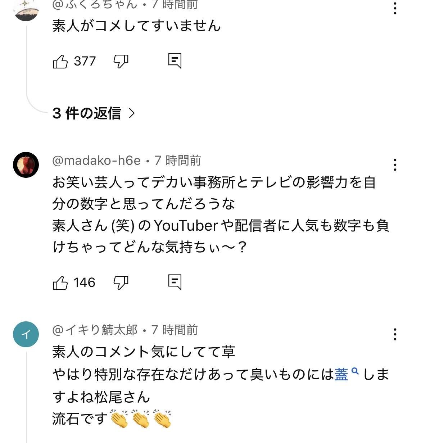Open イキり鯖太郎 avatar
Viewport: 421px width, 443px height.
point(26,334)
